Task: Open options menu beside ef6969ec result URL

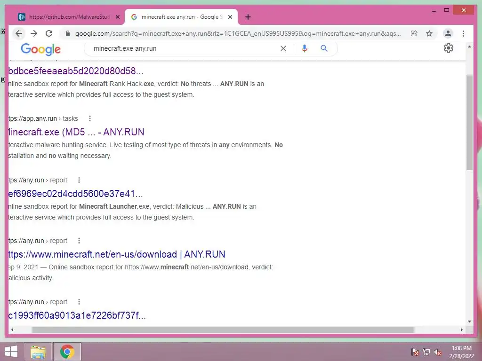Action: click(x=79, y=180)
